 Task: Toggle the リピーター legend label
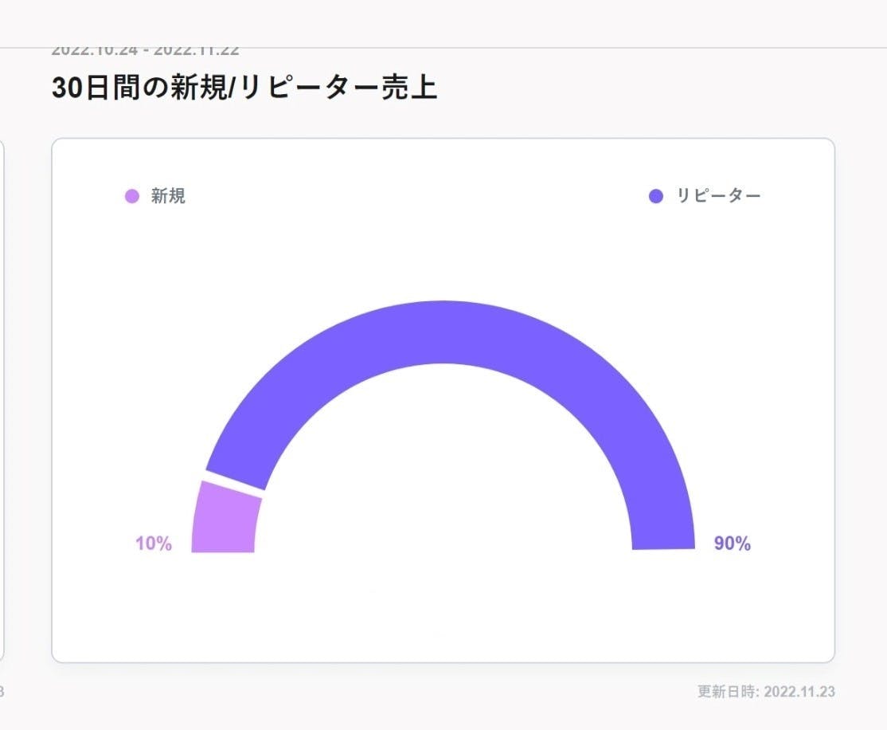coord(718,196)
